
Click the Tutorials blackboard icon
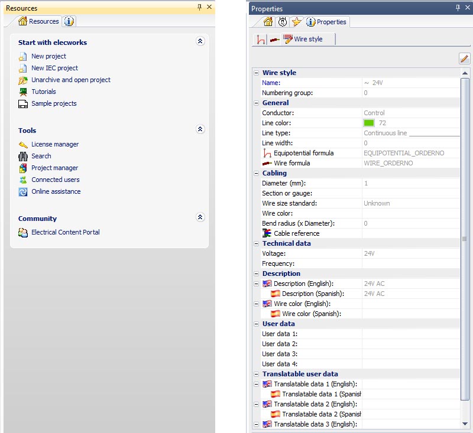(x=23, y=92)
